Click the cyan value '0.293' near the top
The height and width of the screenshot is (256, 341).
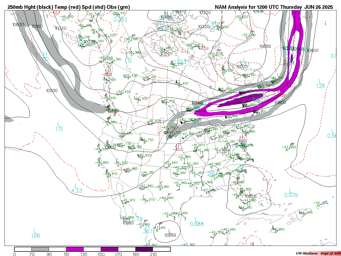pyautogui.click(x=120, y=20)
